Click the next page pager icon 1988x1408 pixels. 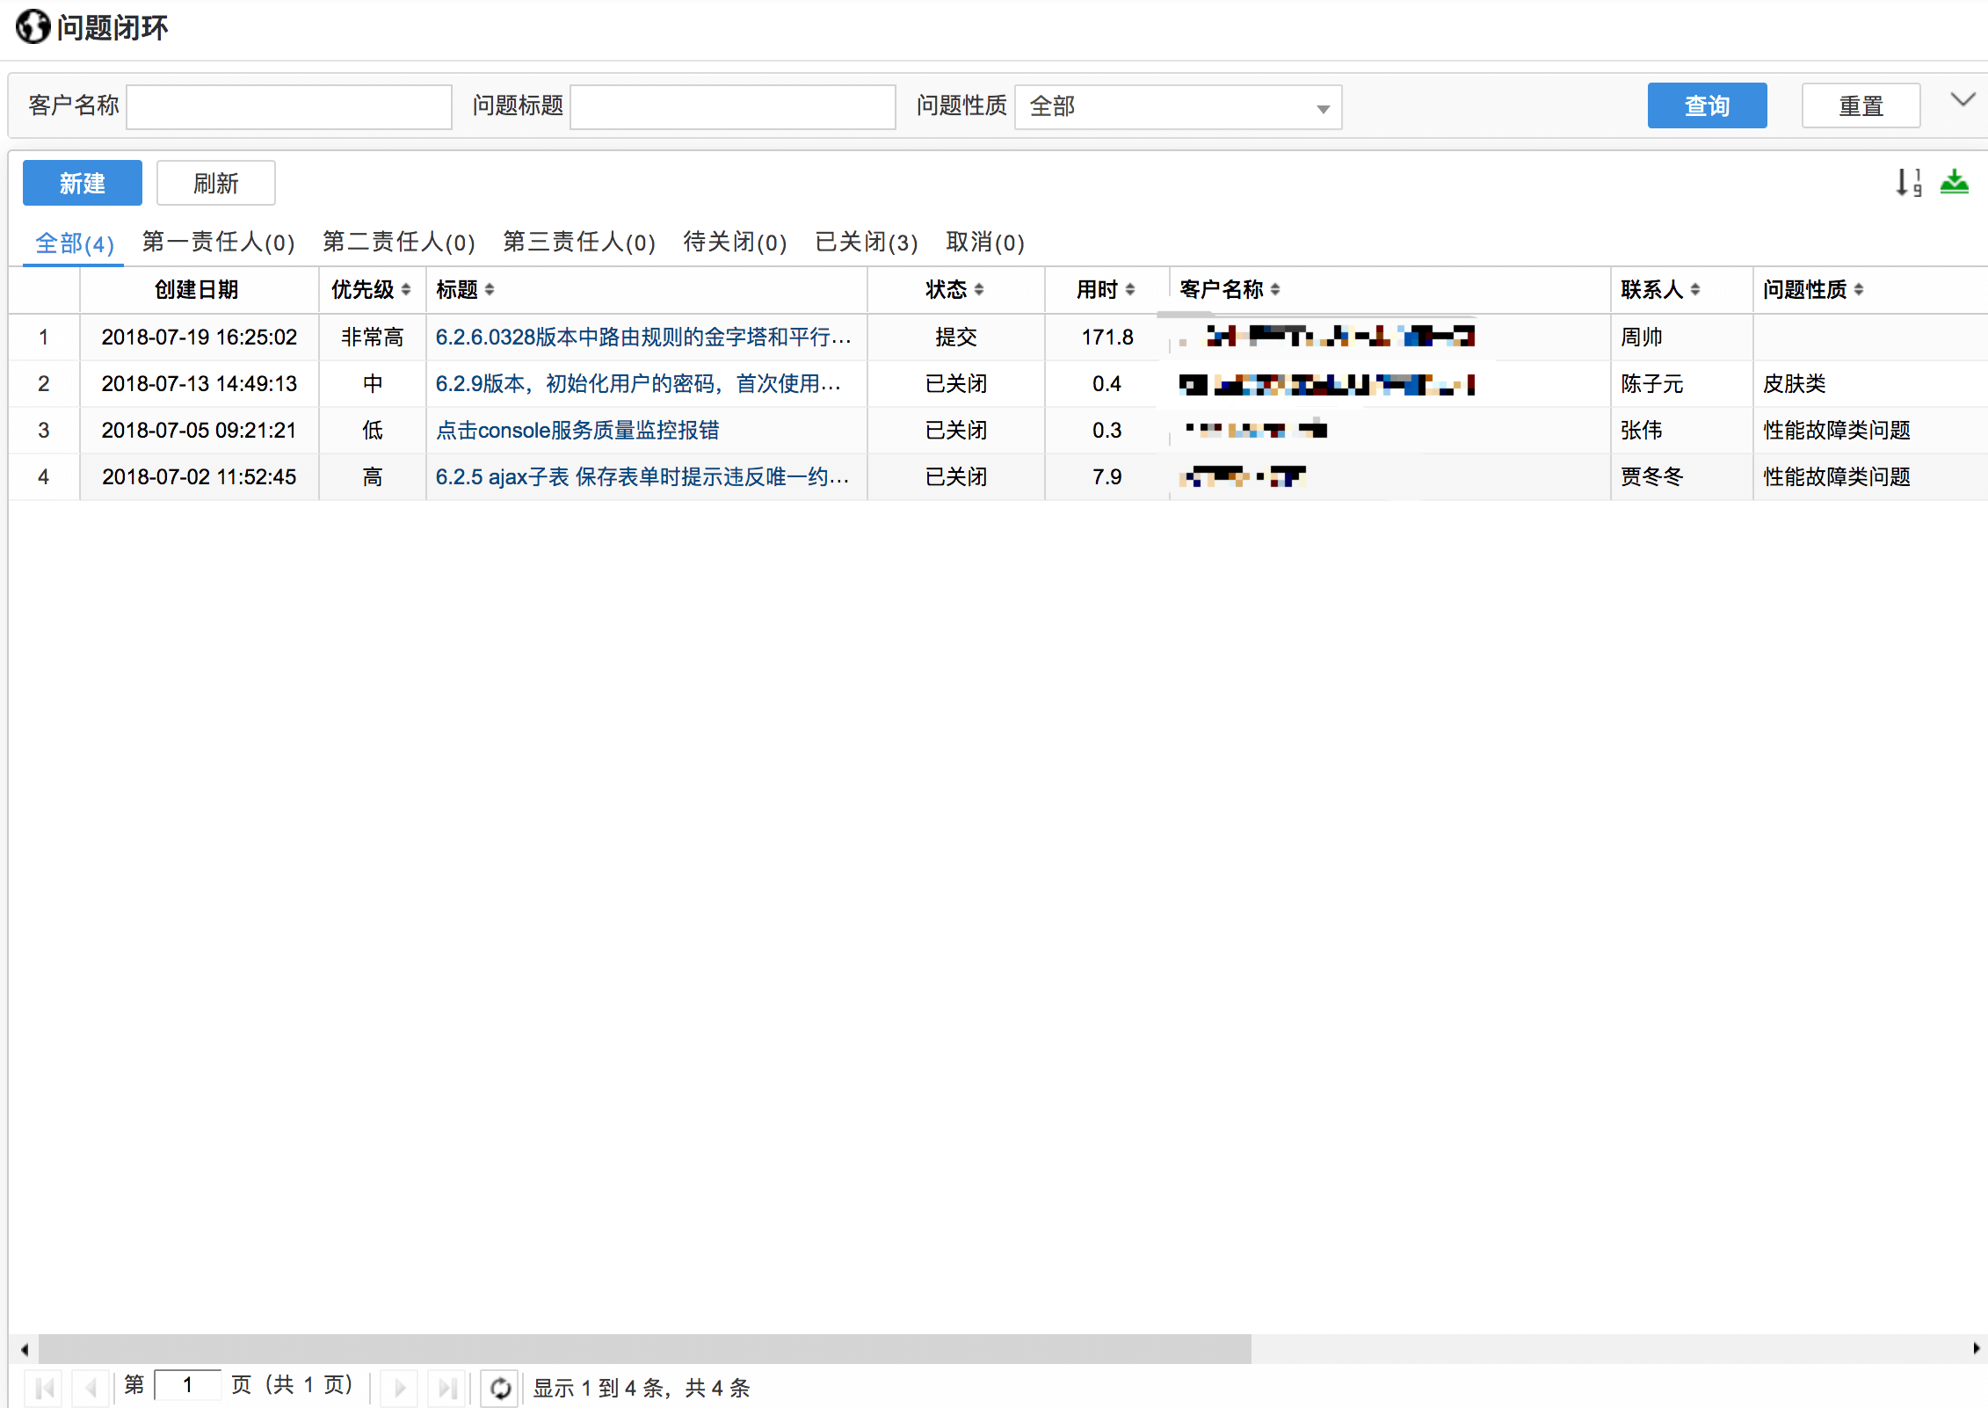click(x=400, y=1388)
